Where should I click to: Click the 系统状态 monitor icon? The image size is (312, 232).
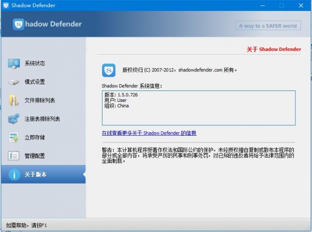click(14, 63)
